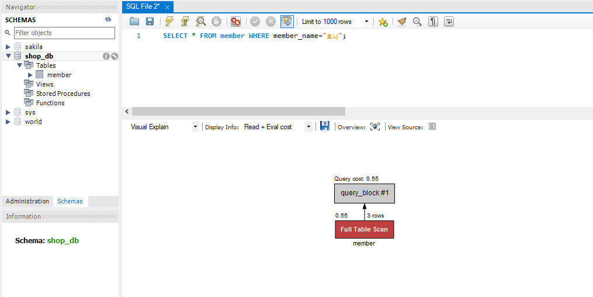Select the world schema name
This screenshot has width=593, height=297.
click(x=33, y=122)
